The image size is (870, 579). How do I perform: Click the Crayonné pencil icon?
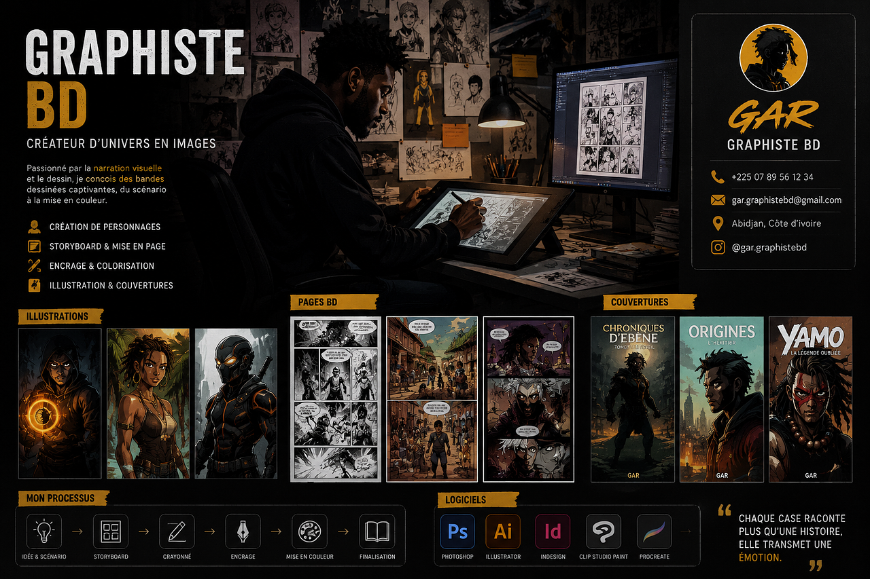pyautogui.click(x=177, y=531)
